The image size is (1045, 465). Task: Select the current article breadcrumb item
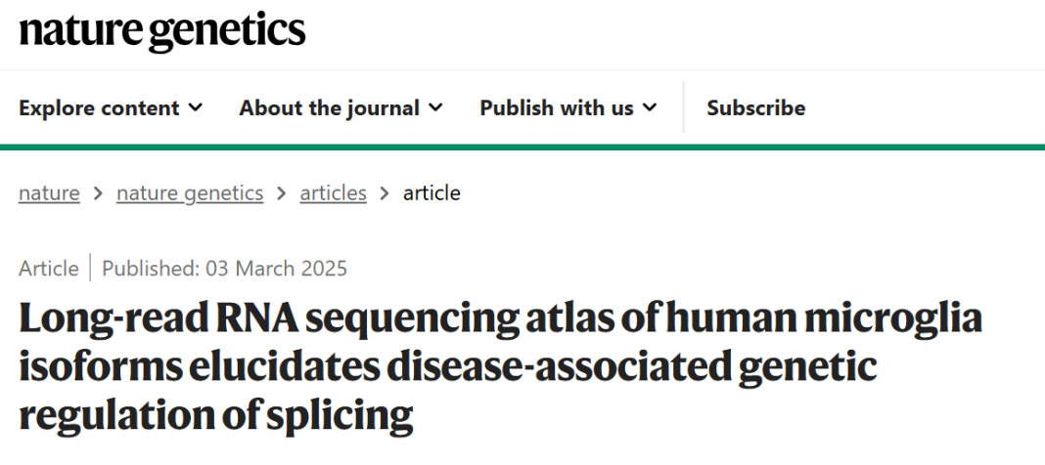[432, 193]
